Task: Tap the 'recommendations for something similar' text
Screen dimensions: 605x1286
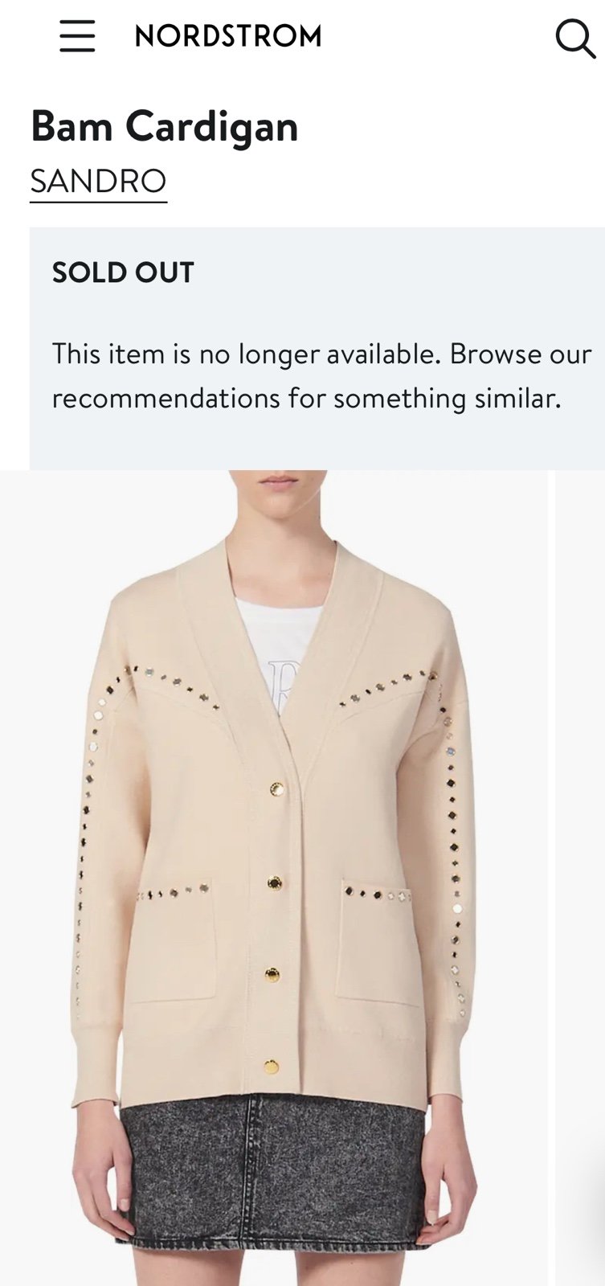Action: coord(306,399)
